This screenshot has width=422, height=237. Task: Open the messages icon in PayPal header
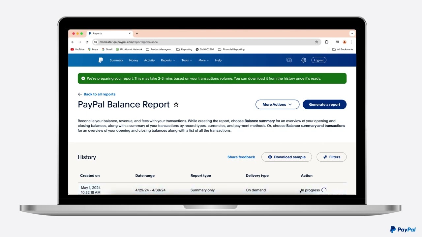click(x=289, y=60)
